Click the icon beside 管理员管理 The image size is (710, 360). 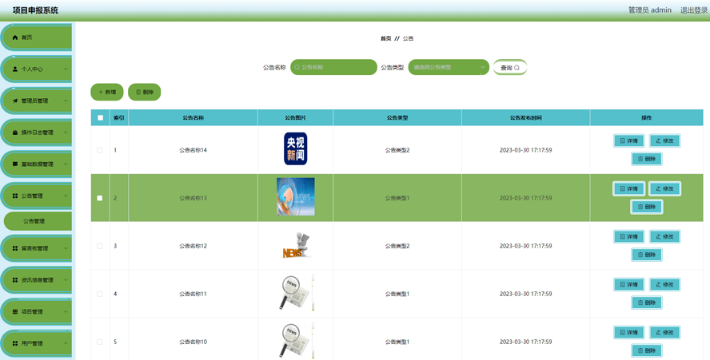pos(15,101)
